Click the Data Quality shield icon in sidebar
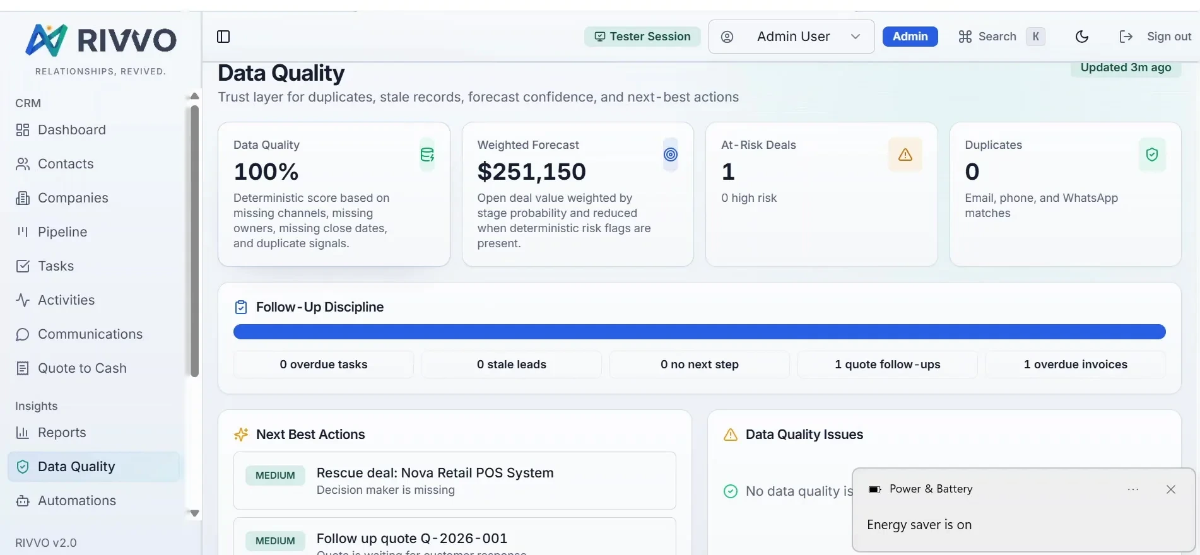Screen dimensions: 1200x555 (x=23, y=467)
